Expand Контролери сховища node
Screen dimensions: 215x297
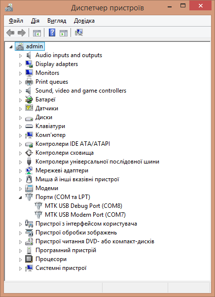pyautogui.click(x=21, y=153)
